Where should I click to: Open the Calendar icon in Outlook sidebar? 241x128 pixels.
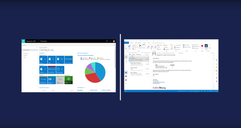click(126, 76)
